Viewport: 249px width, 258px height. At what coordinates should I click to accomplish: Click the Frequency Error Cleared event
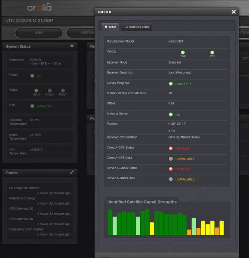[26, 229]
